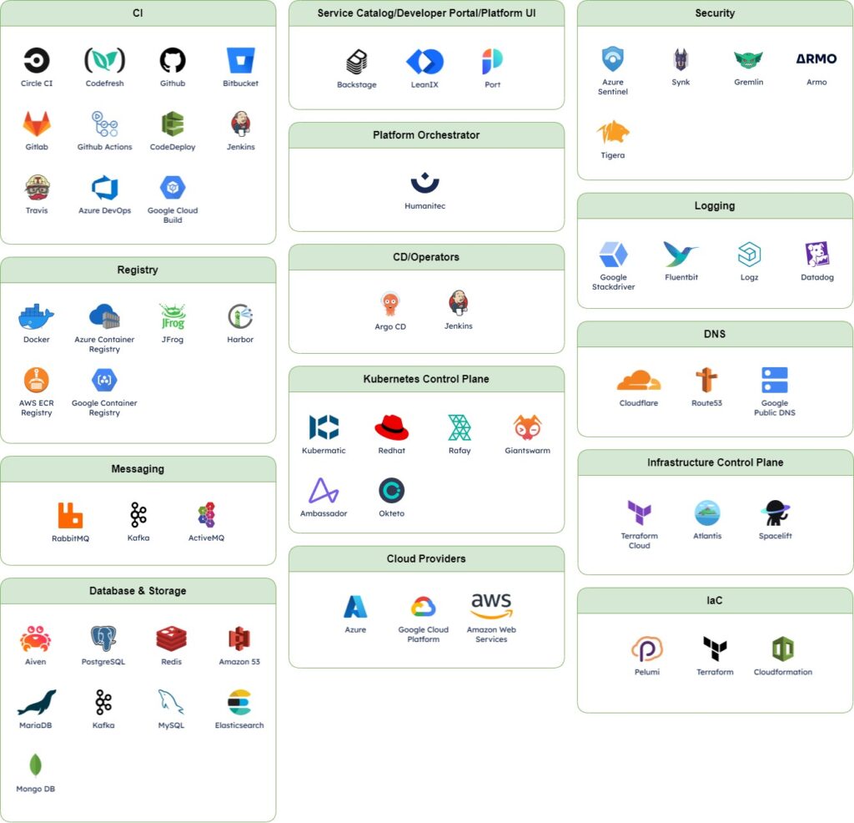Click the PostgreSQL elephant icon
This screenshot has height=823, width=854.
(103, 639)
